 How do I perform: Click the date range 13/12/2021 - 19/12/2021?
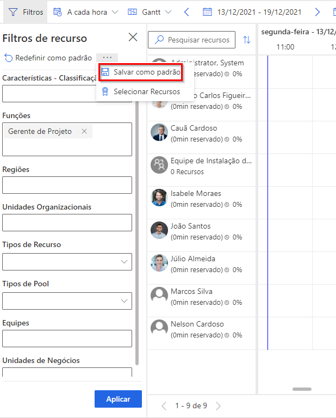coord(259,12)
